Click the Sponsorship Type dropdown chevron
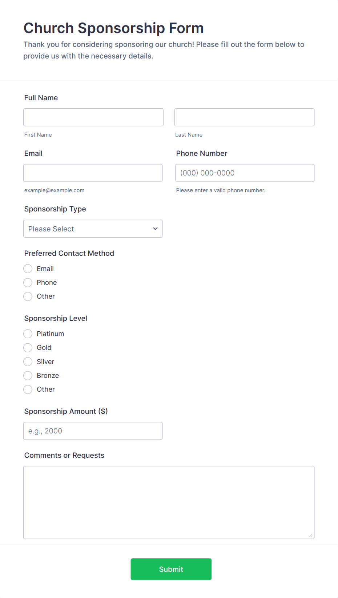 [x=155, y=229]
